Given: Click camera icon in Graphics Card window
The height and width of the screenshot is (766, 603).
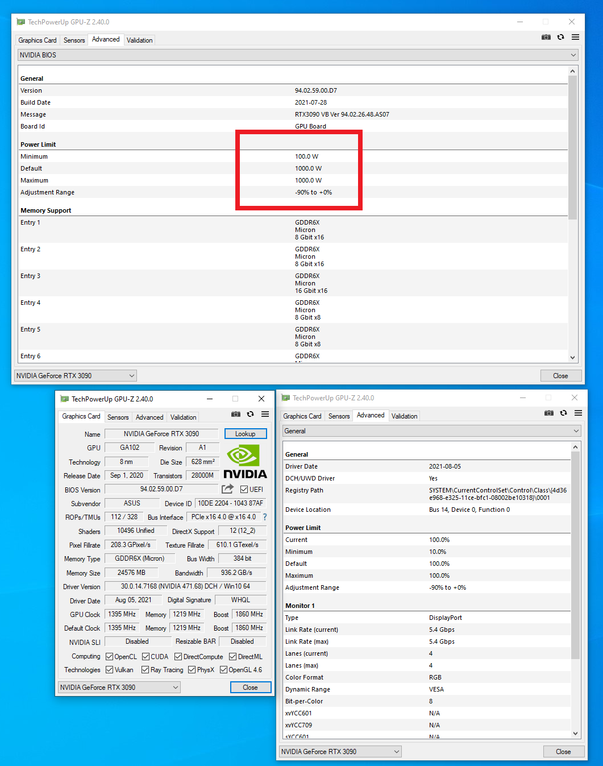Looking at the screenshot, I should [x=236, y=414].
